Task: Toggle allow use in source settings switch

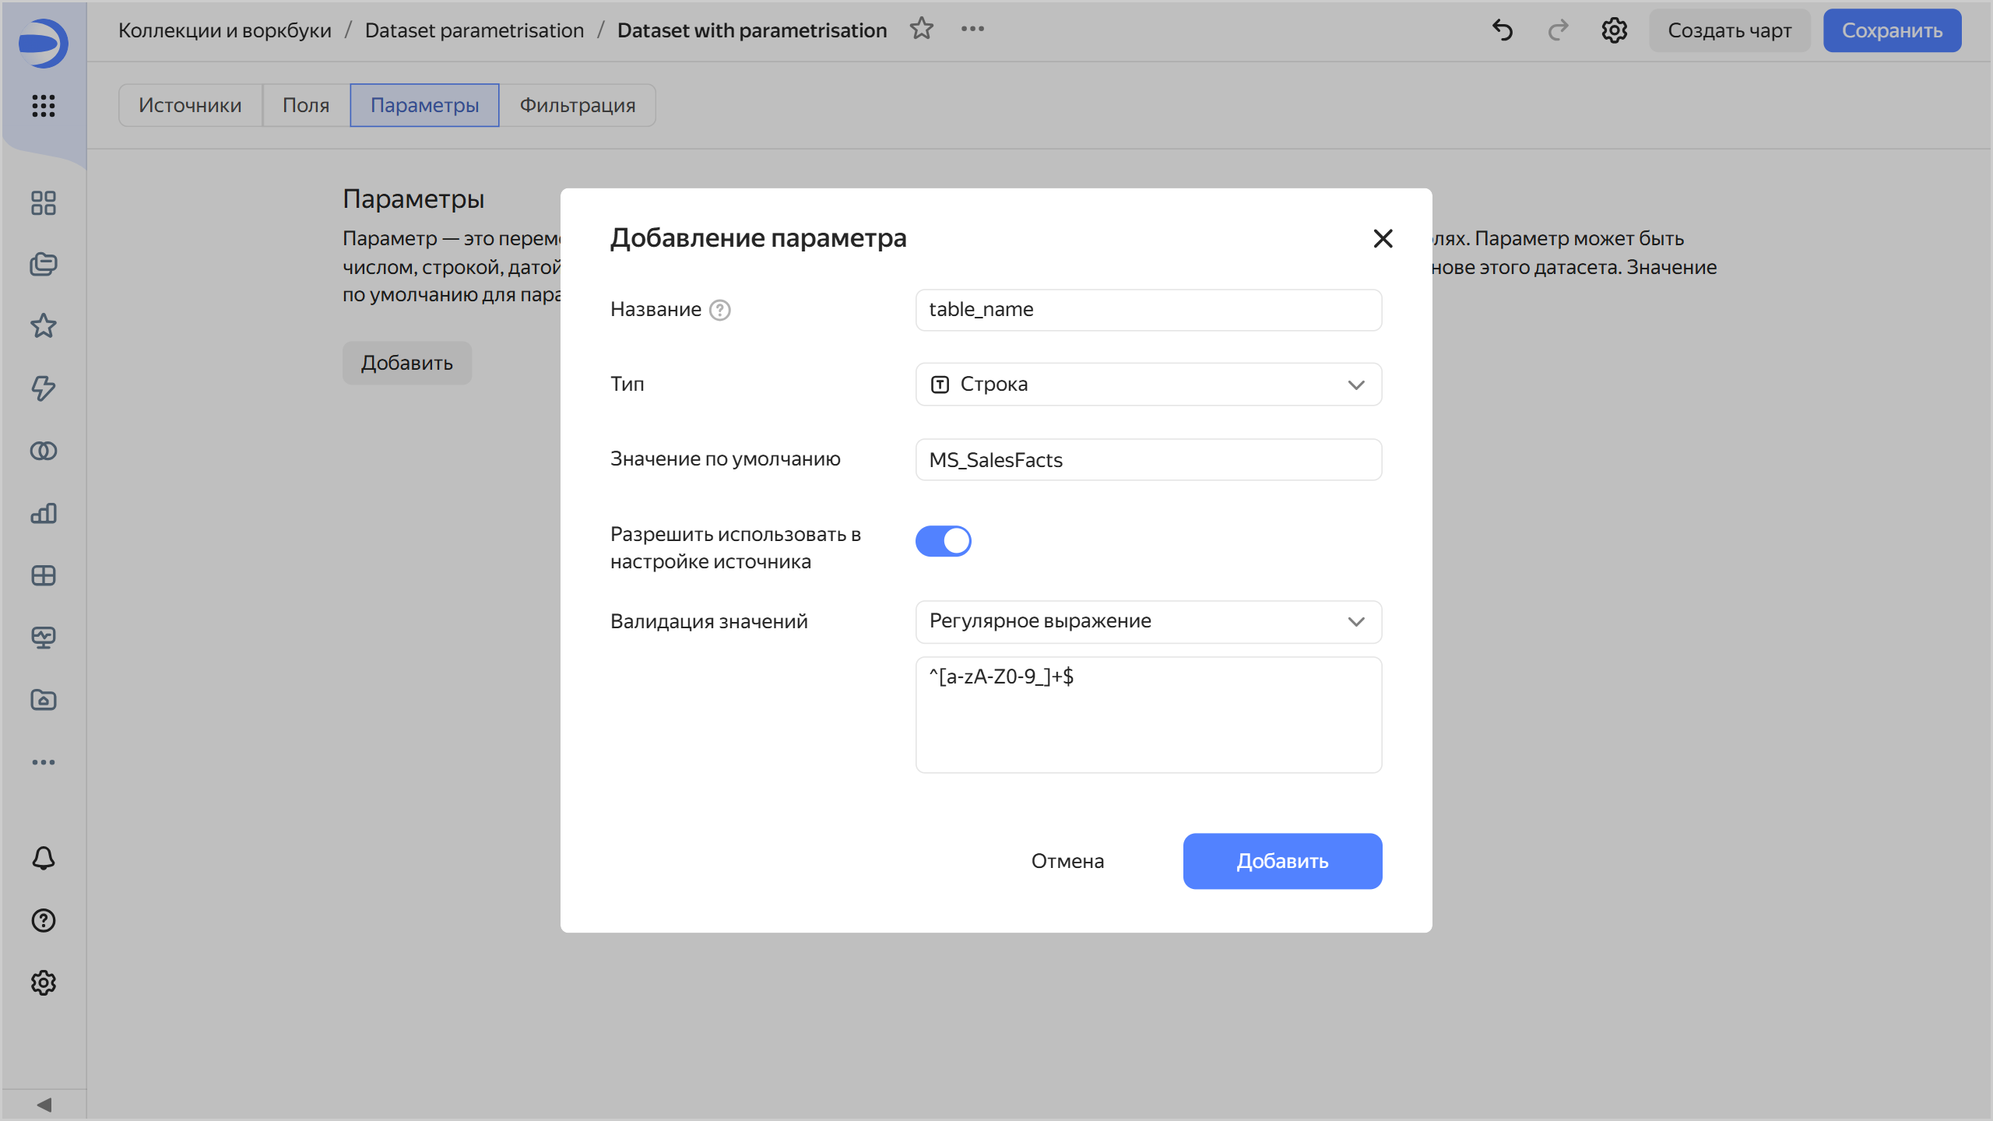Action: pos(943,541)
